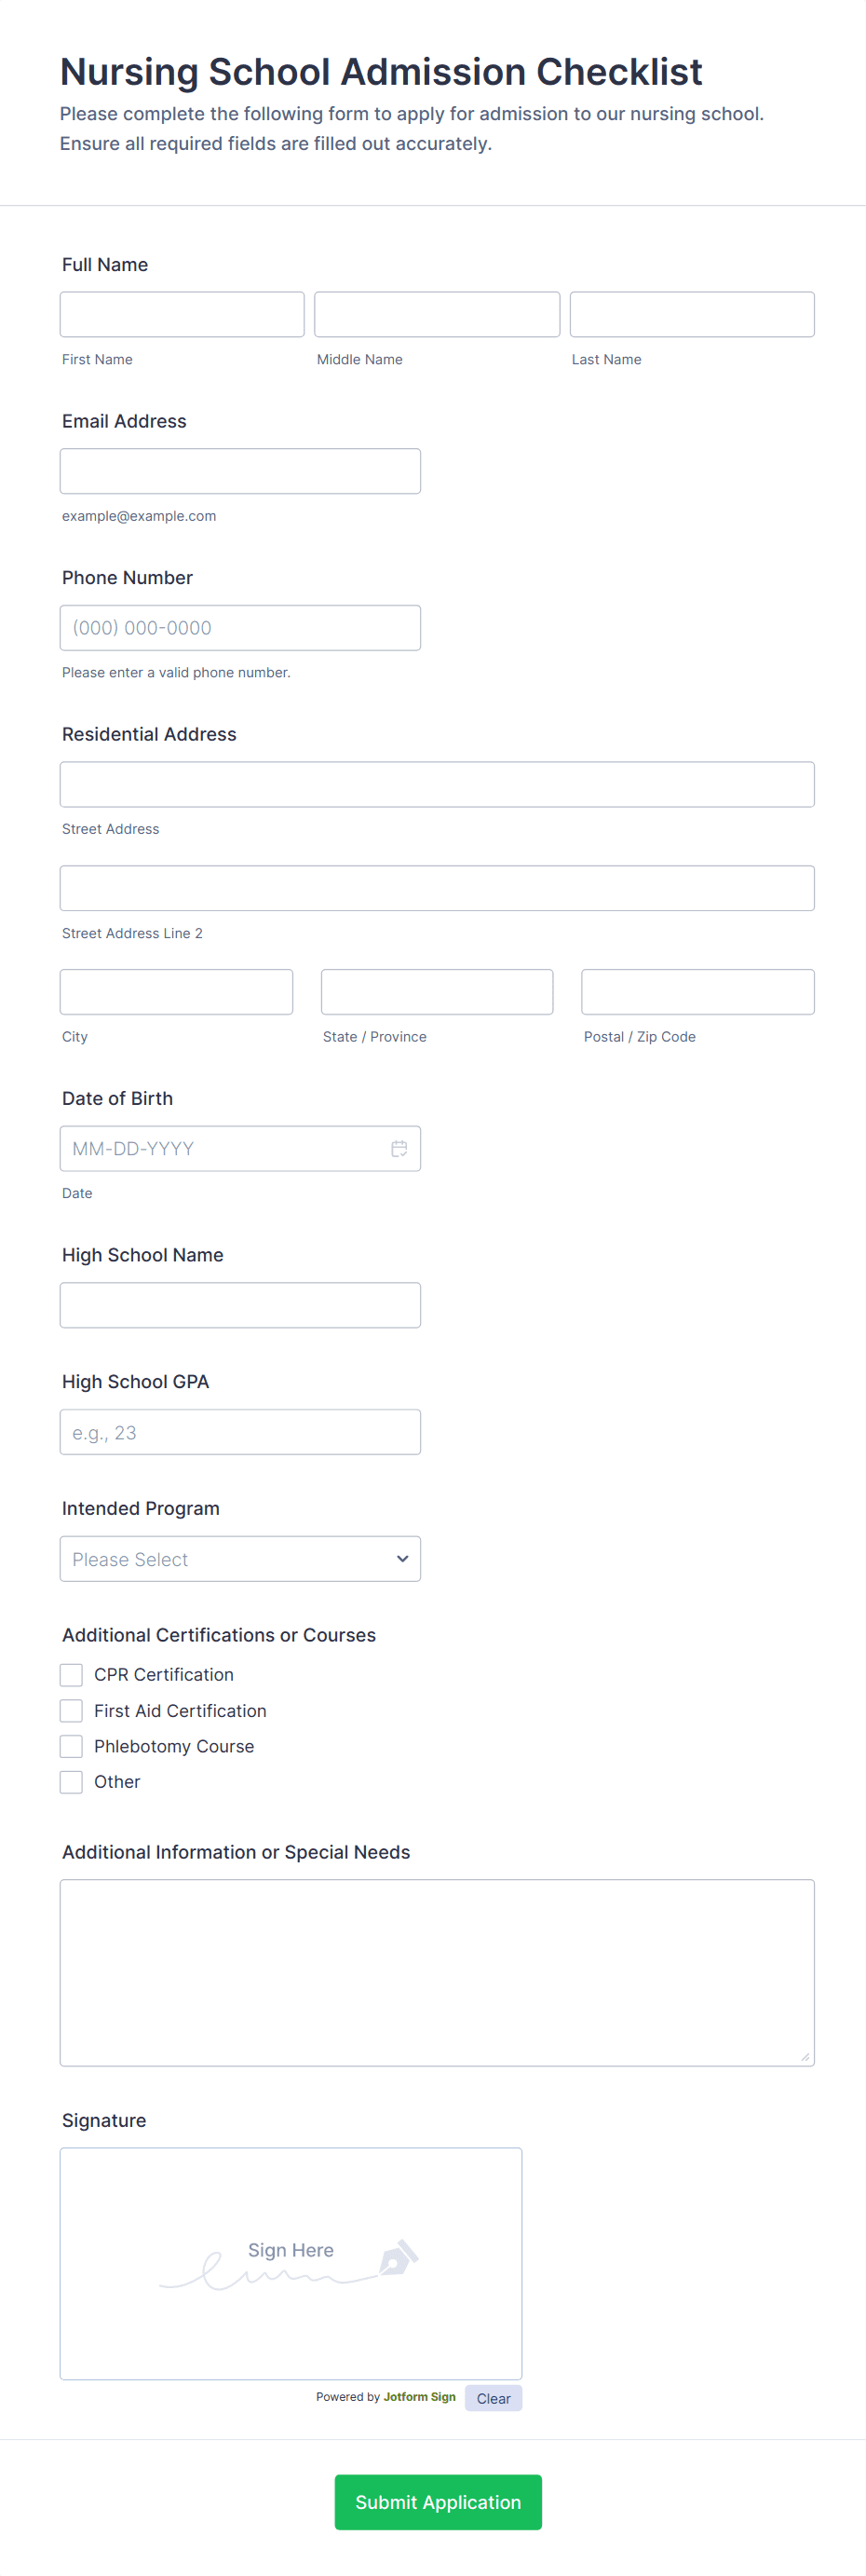Check the First Aid Certification box
The height and width of the screenshot is (2576, 866).
[x=70, y=1710]
